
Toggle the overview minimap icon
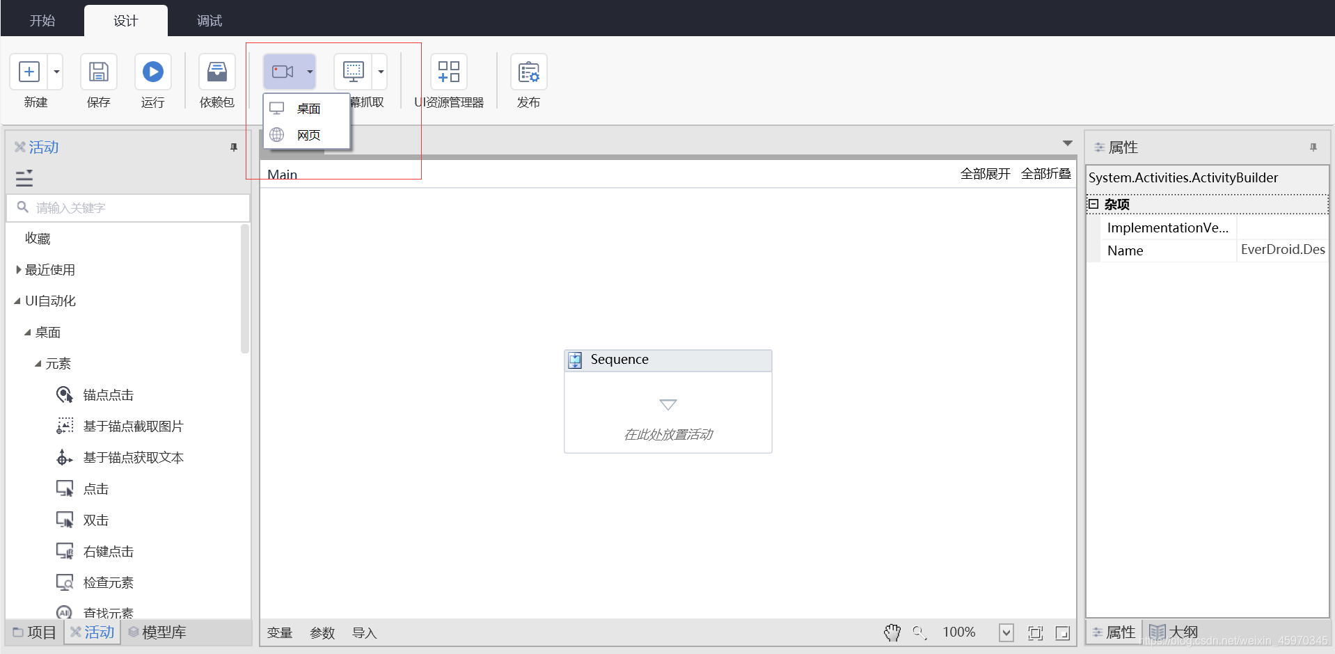pos(1062,632)
